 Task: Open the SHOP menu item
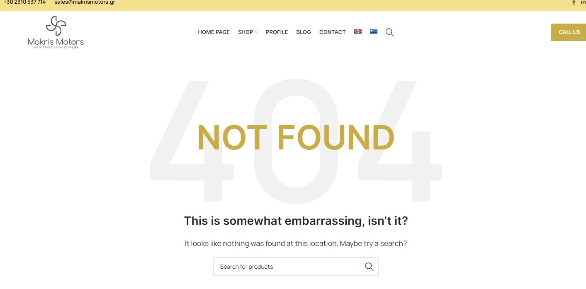[x=246, y=32]
